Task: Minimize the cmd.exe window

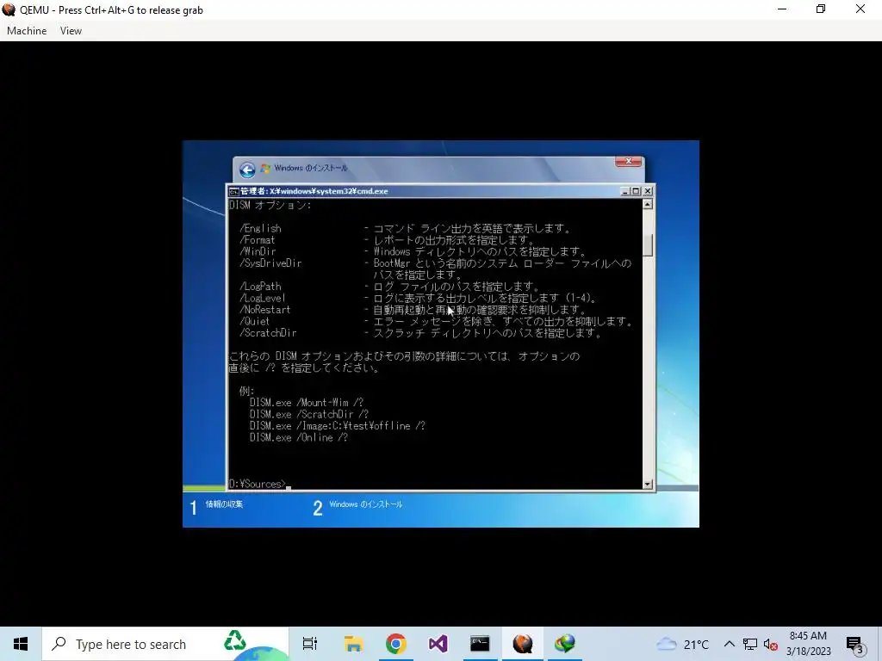Action: (x=625, y=191)
